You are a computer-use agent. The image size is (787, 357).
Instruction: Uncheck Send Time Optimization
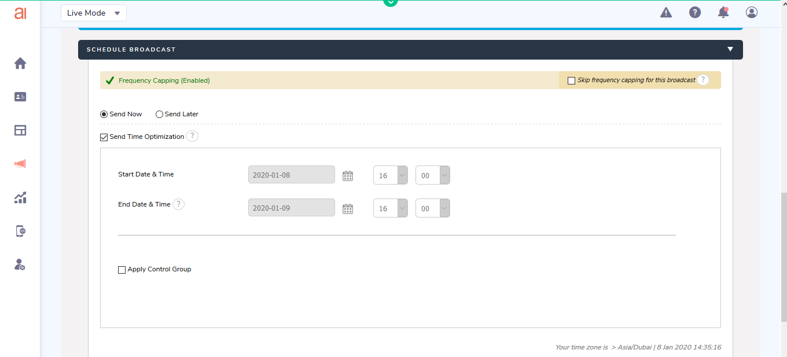[104, 137]
